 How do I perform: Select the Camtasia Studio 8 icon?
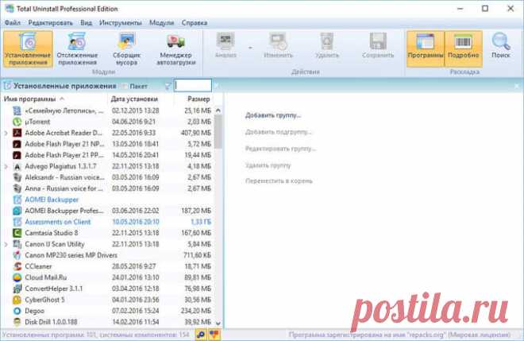point(17,233)
